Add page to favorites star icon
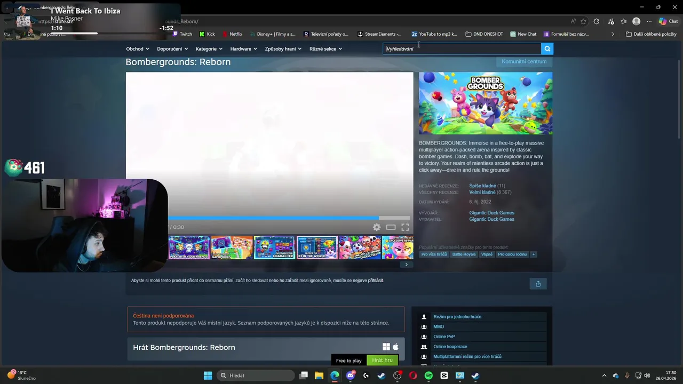The image size is (683, 384). 583,21
